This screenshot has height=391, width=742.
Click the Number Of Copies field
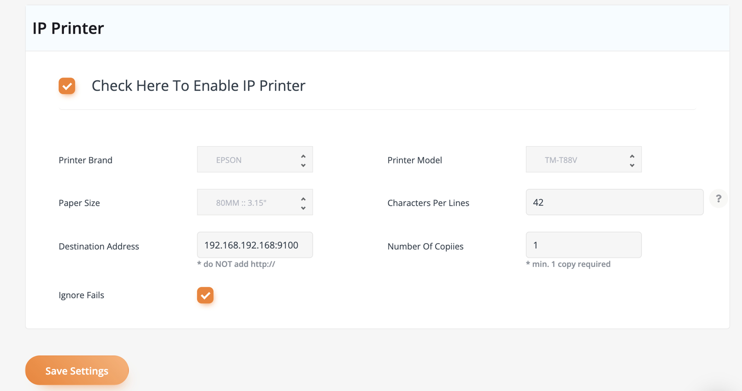[583, 245]
